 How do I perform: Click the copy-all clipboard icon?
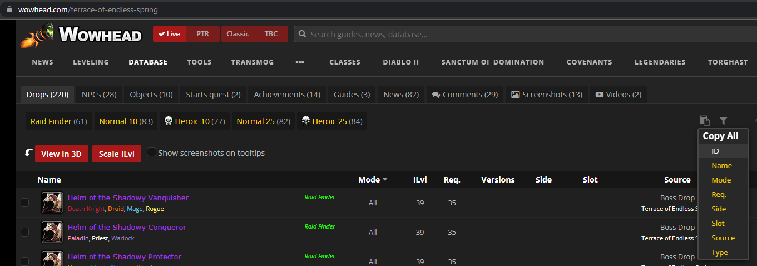(705, 120)
